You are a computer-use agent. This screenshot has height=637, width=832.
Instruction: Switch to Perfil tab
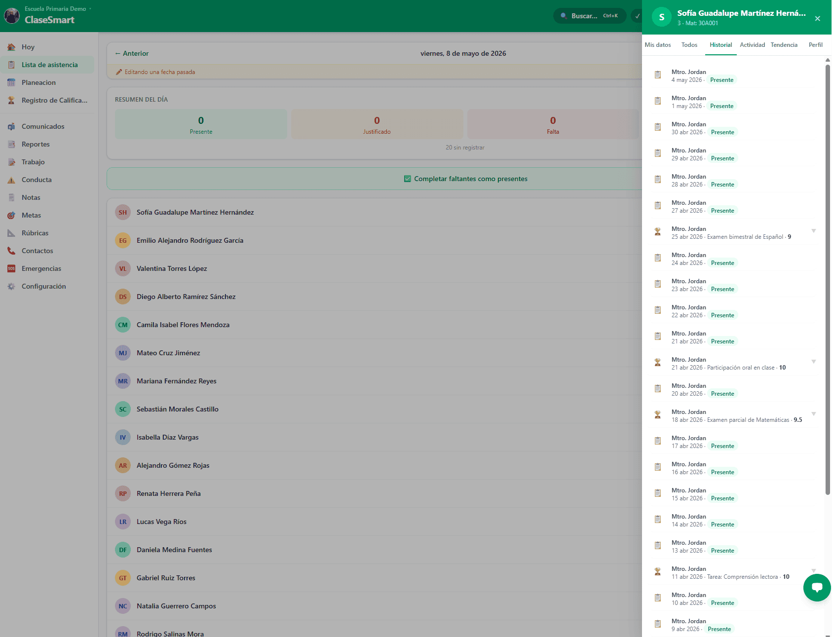tap(815, 45)
